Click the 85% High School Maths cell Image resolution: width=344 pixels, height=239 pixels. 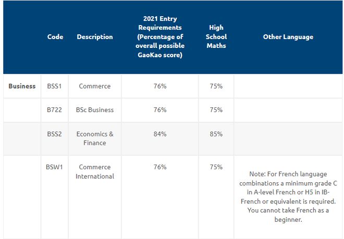216,134
